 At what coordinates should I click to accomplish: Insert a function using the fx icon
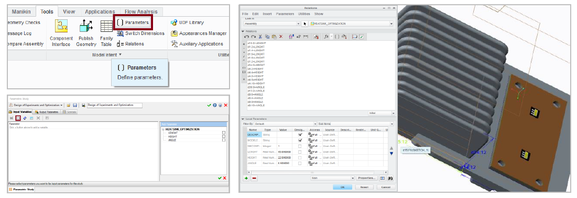(x=326, y=36)
